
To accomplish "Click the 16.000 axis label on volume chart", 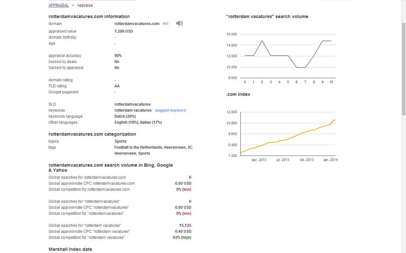I will coord(232,34).
